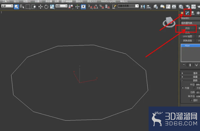Viewport: 200px width, 131px height.
Task: Switch to Motion panel tab
Action: coord(198,13)
